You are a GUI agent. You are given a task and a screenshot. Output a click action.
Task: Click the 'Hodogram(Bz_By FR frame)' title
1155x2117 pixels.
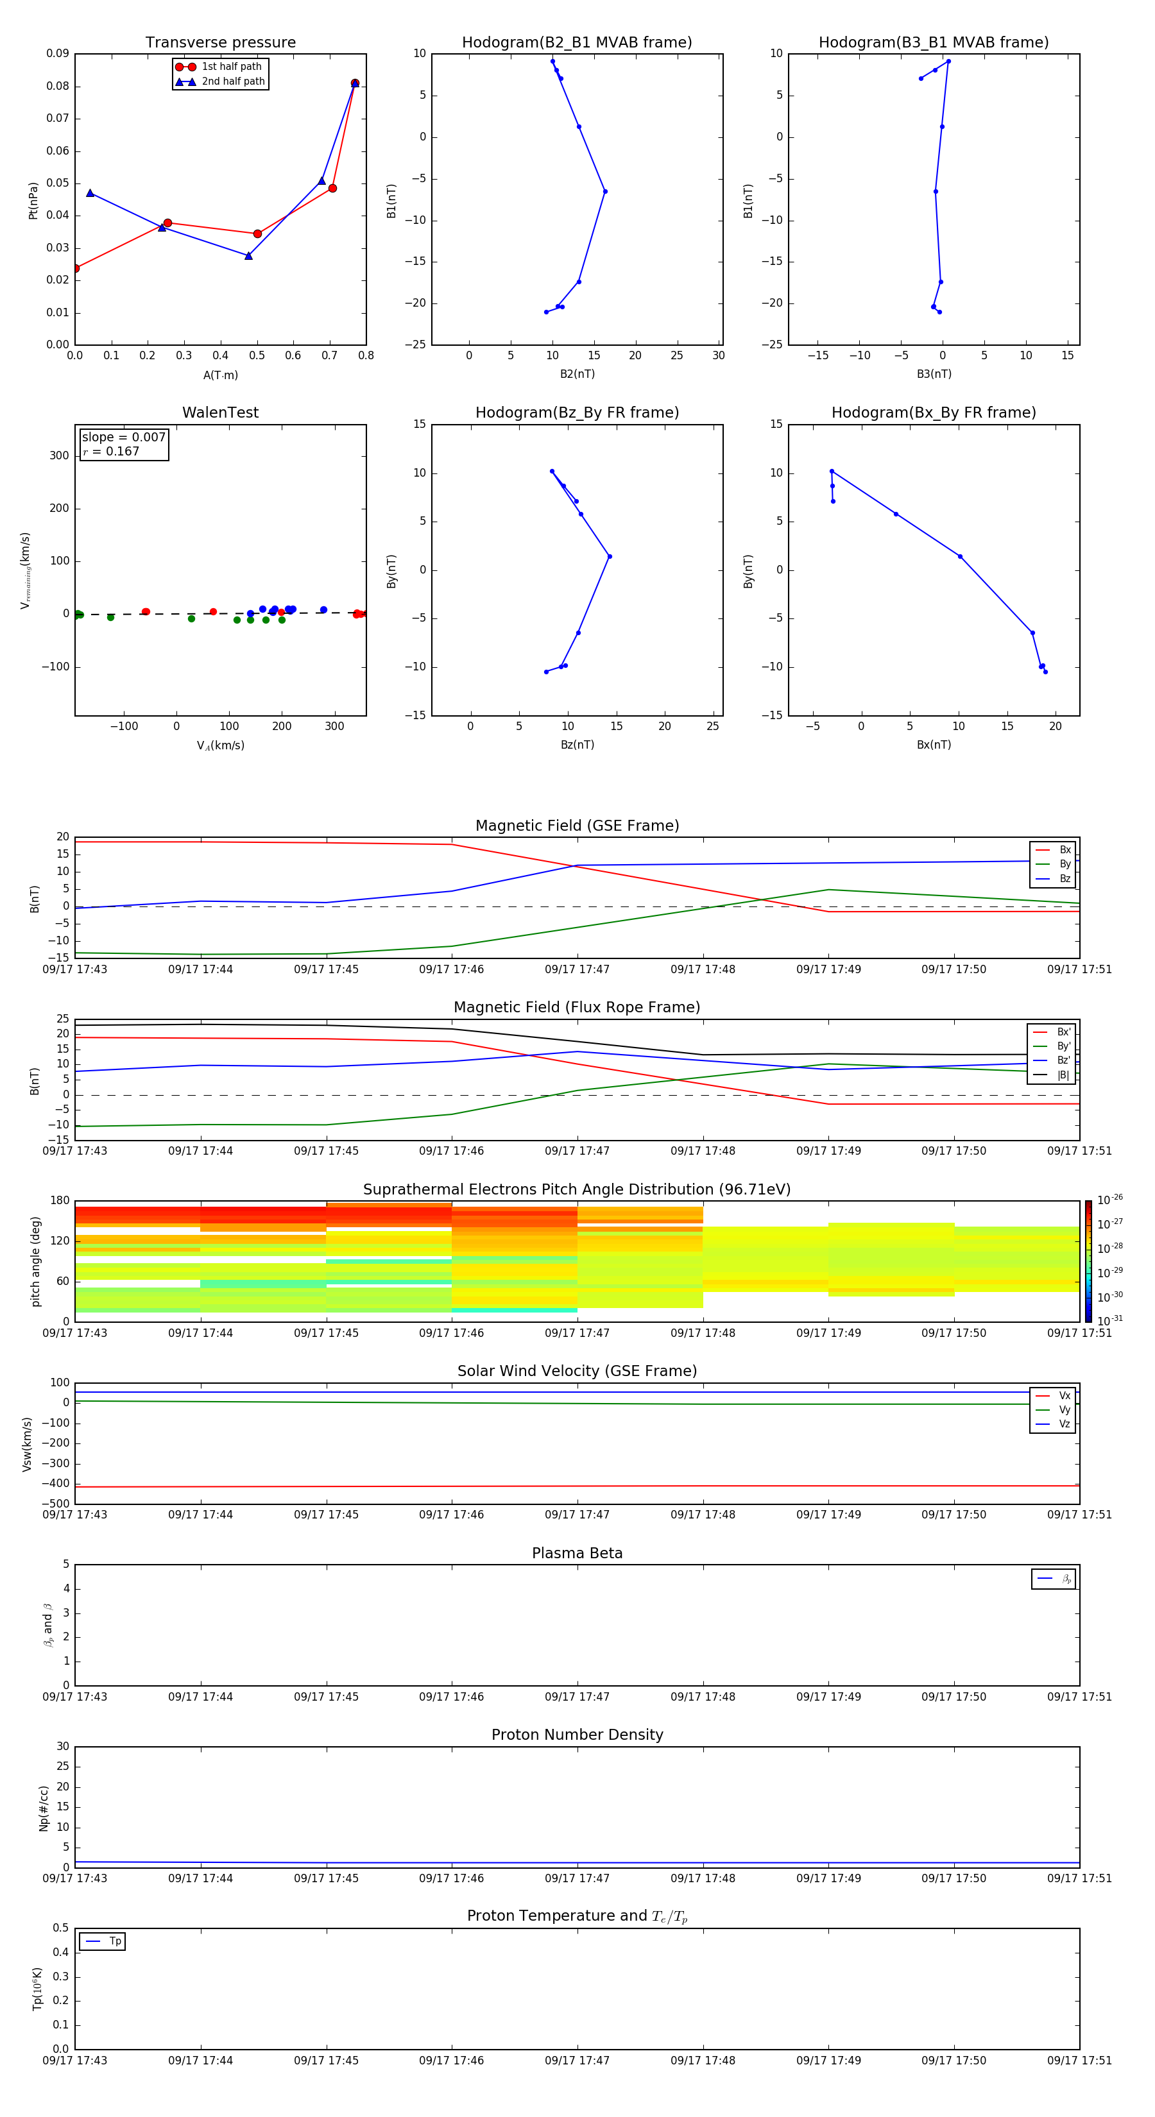tap(577, 412)
